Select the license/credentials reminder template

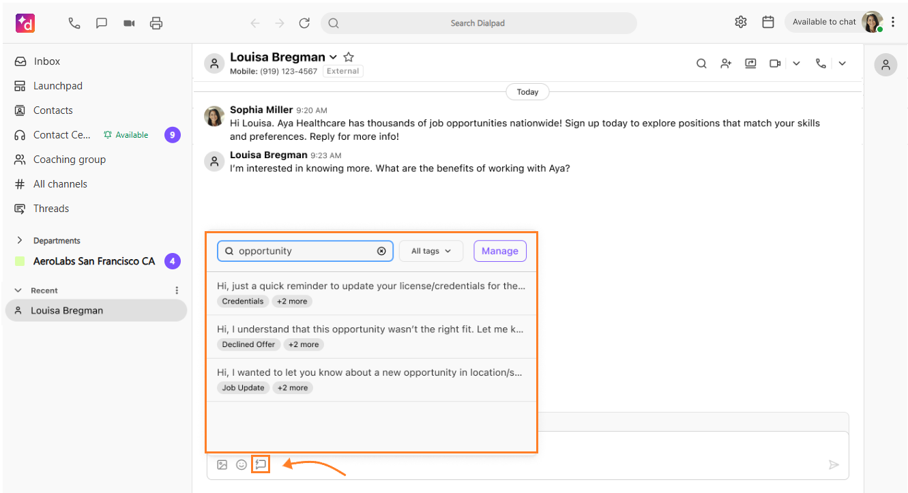point(371,293)
